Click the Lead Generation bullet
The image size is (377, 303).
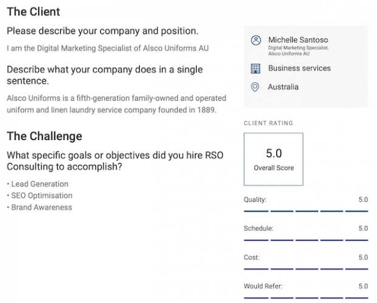click(38, 184)
